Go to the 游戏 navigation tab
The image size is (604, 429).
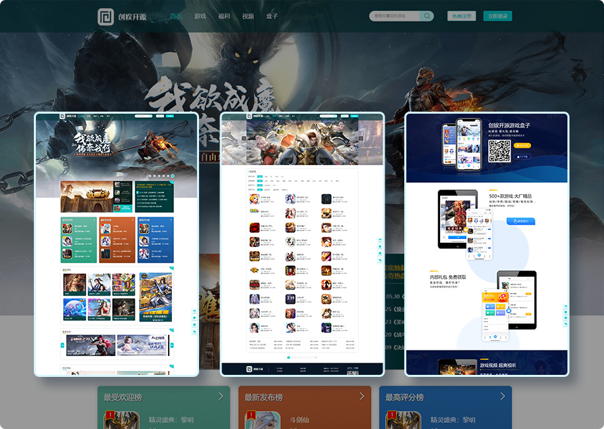(200, 16)
